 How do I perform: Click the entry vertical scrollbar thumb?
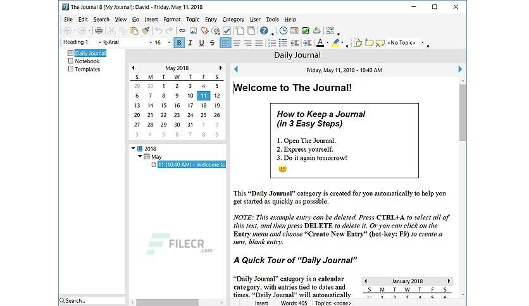tap(462, 113)
